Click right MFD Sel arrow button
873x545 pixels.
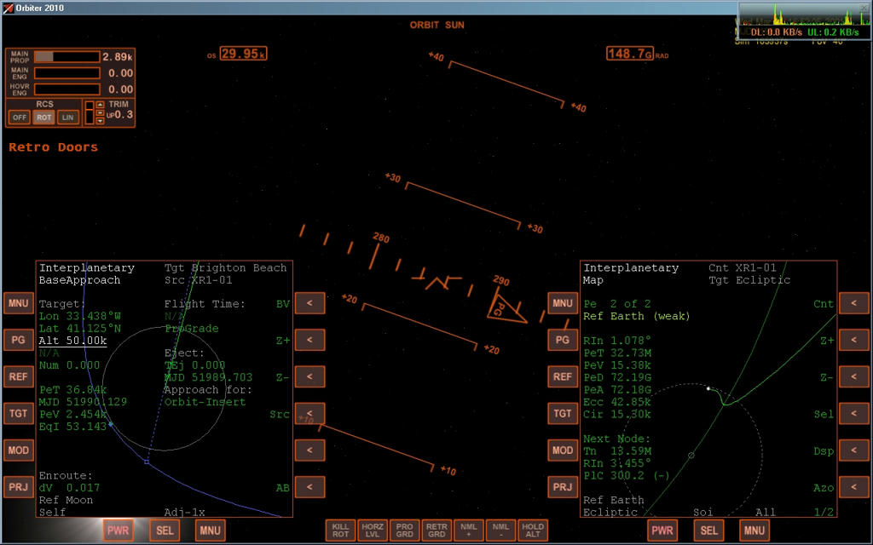tap(854, 413)
